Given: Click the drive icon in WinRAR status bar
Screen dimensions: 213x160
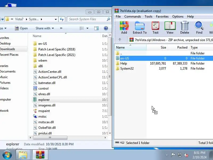Looking at the screenshot, I should point(117,142).
